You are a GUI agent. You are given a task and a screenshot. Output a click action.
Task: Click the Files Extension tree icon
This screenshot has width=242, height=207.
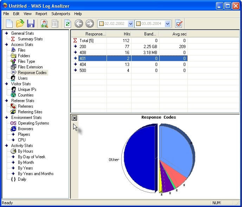pyautogui.click(x=13, y=67)
